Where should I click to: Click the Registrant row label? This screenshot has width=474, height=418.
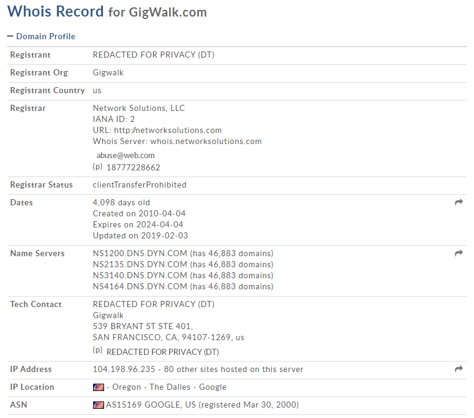pos(30,55)
